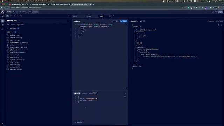Add the name field to operation
Screen dimensions: 224x126
click(8, 55)
